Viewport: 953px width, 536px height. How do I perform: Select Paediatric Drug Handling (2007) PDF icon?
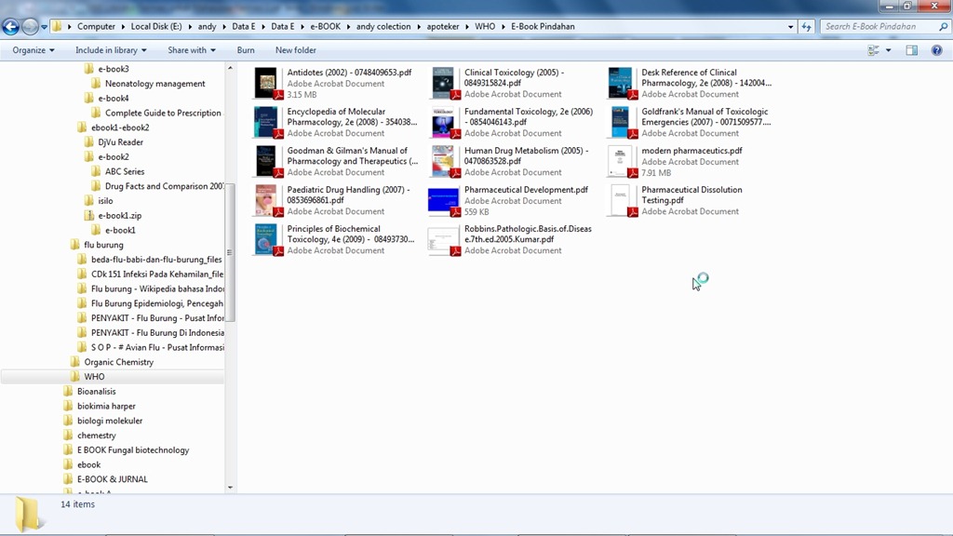(x=266, y=201)
